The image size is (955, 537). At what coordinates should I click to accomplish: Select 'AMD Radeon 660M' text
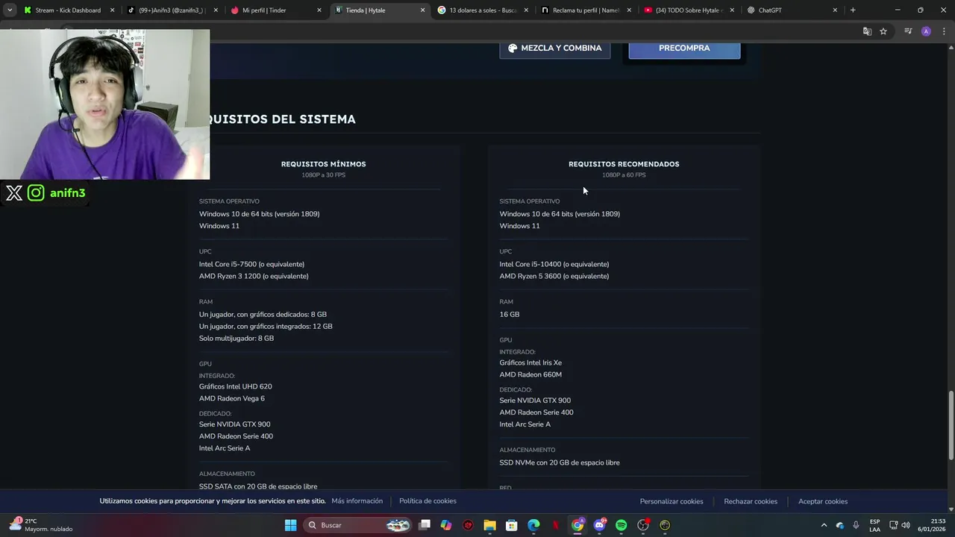[530, 374]
